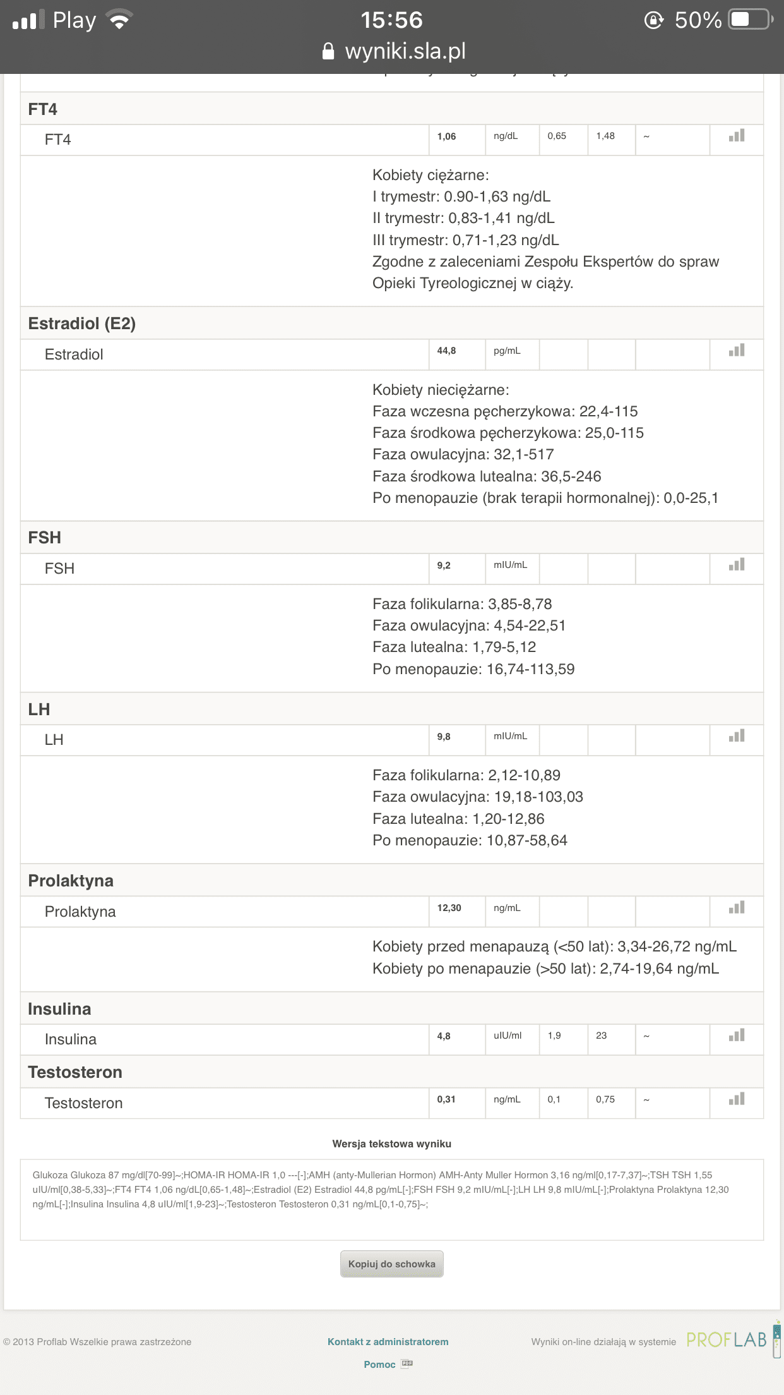Tap the Wi-Fi icon in status bar
Image resolution: width=784 pixels, height=1395 pixels.
tap(119, 20)
